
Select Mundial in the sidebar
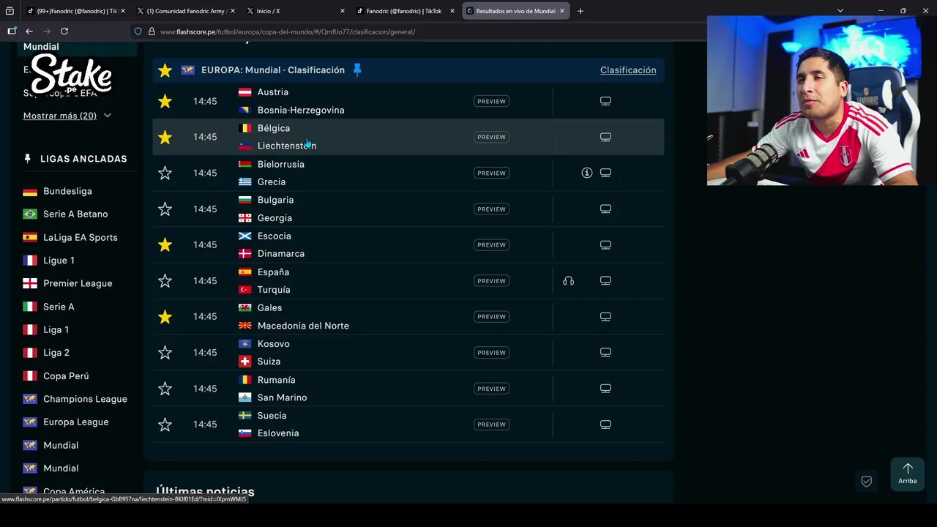click(41, 47)
